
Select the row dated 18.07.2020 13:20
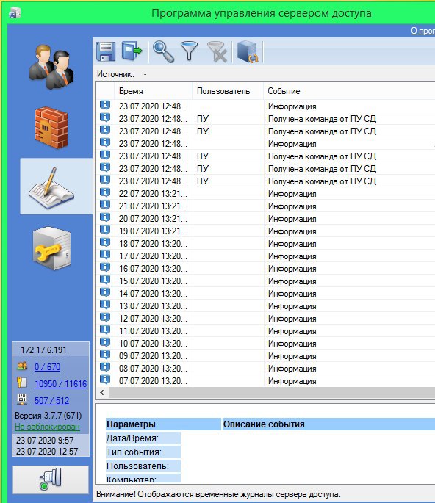(265, 244)
